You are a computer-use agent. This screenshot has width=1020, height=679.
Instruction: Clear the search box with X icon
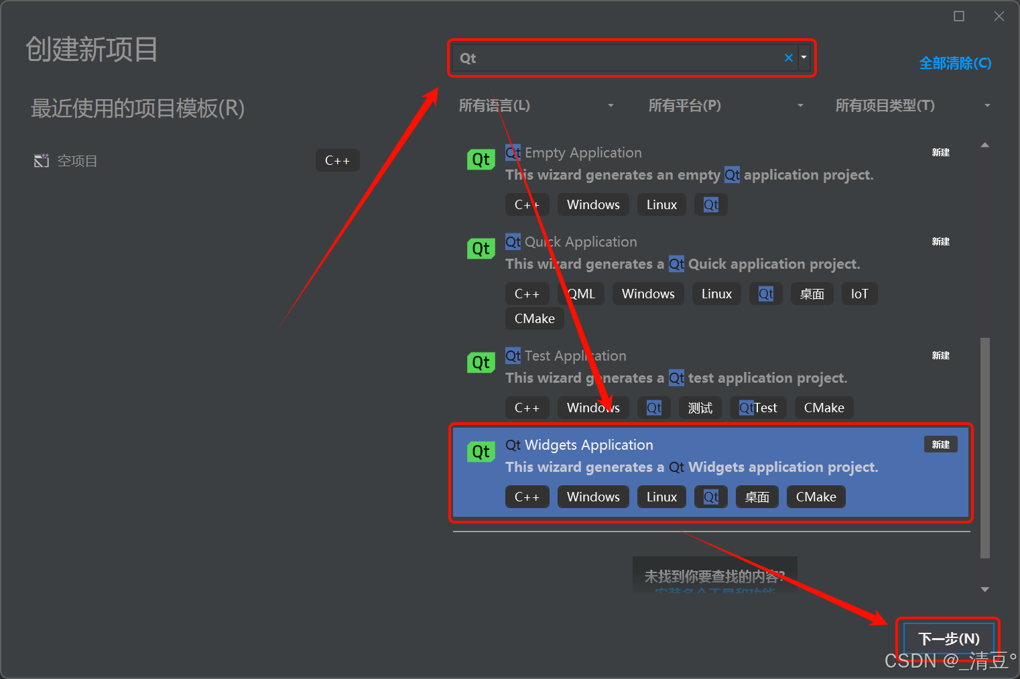tap(789, 58)
